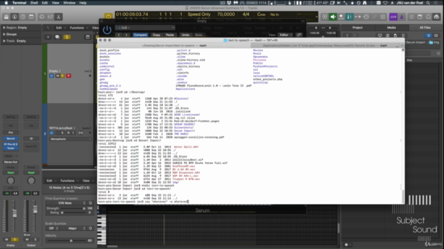Viewport: 444px width, 249px height.
Task: Add a new track with plus button
Action: [x=48, y=37]
